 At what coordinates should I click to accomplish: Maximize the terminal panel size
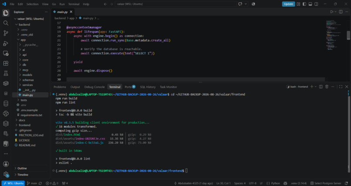341,87
